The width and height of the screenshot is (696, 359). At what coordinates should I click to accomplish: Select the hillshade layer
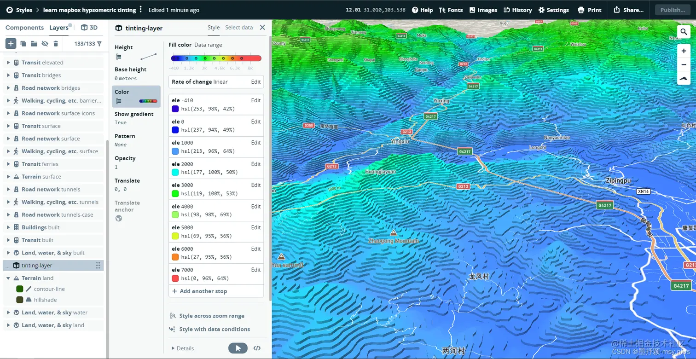coord(45,300)
